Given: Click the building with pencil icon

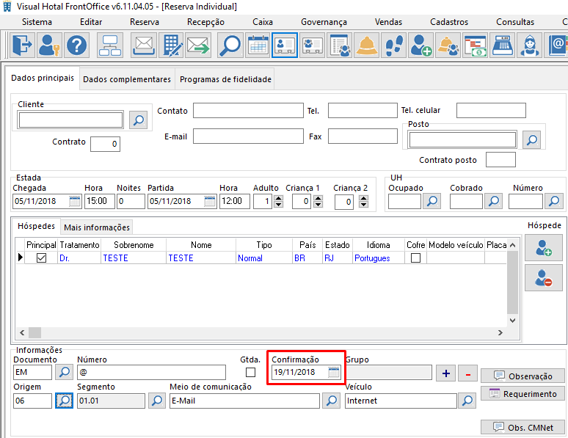Looking at the screenshot, I should pyautogui.click(x=171, y=45).
